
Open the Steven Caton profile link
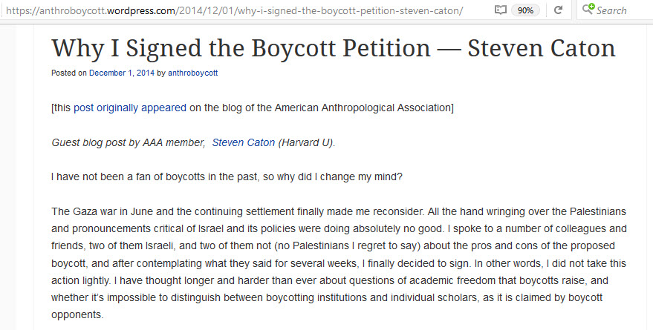pyautogui.click(x=244, y=142)
